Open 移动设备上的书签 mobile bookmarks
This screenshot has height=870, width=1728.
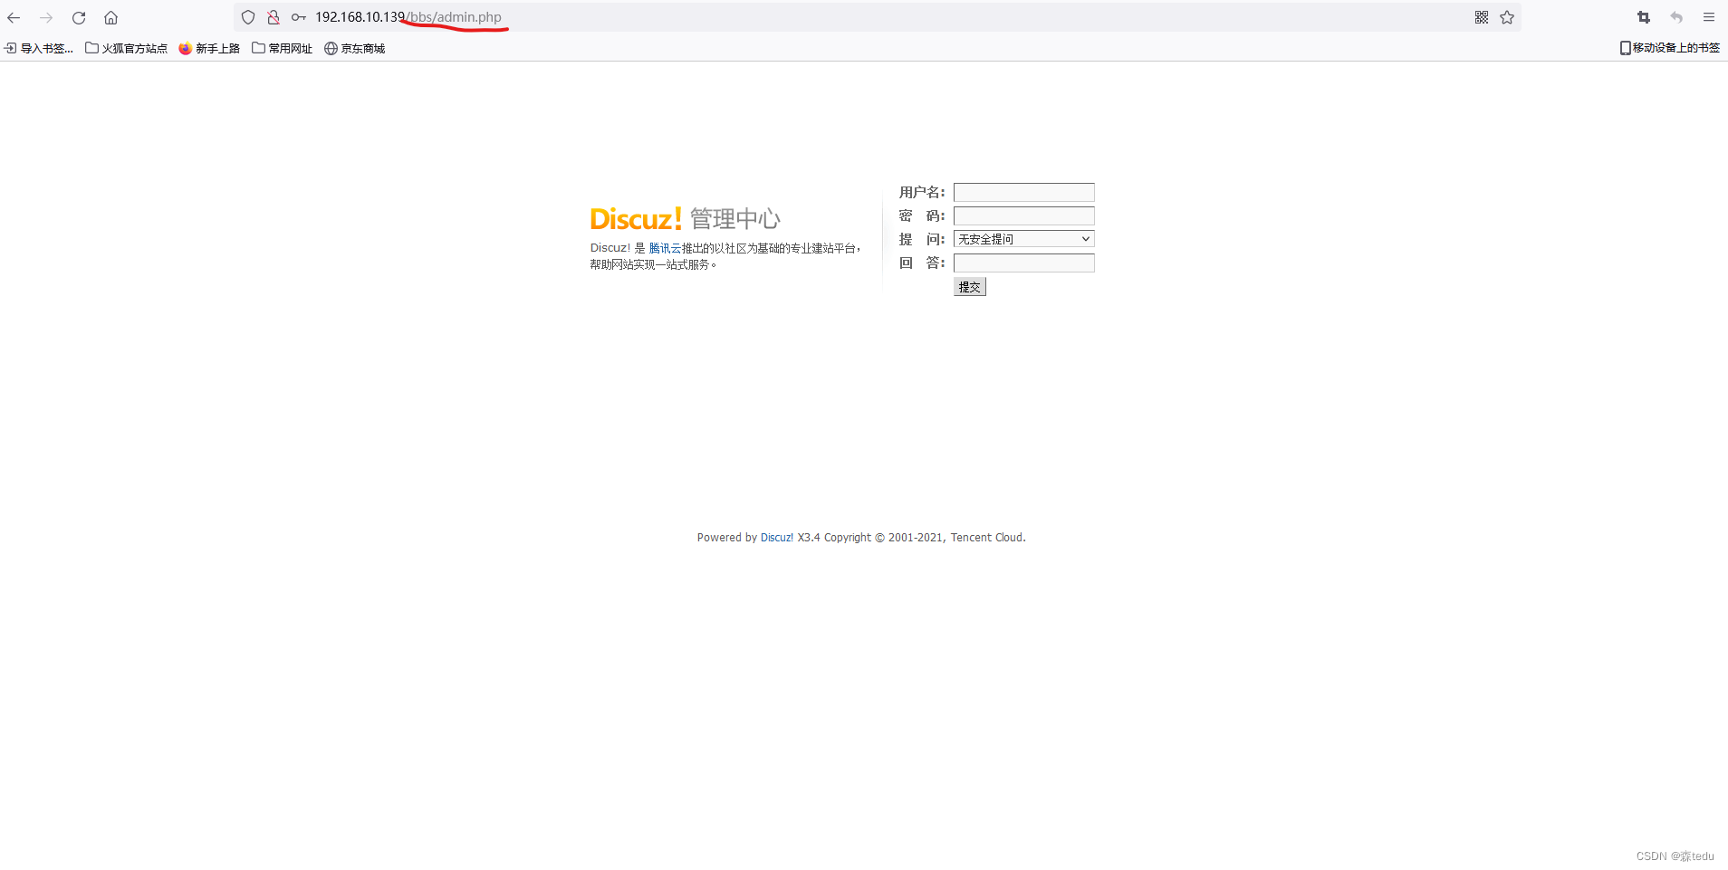tap(1670, 48)
